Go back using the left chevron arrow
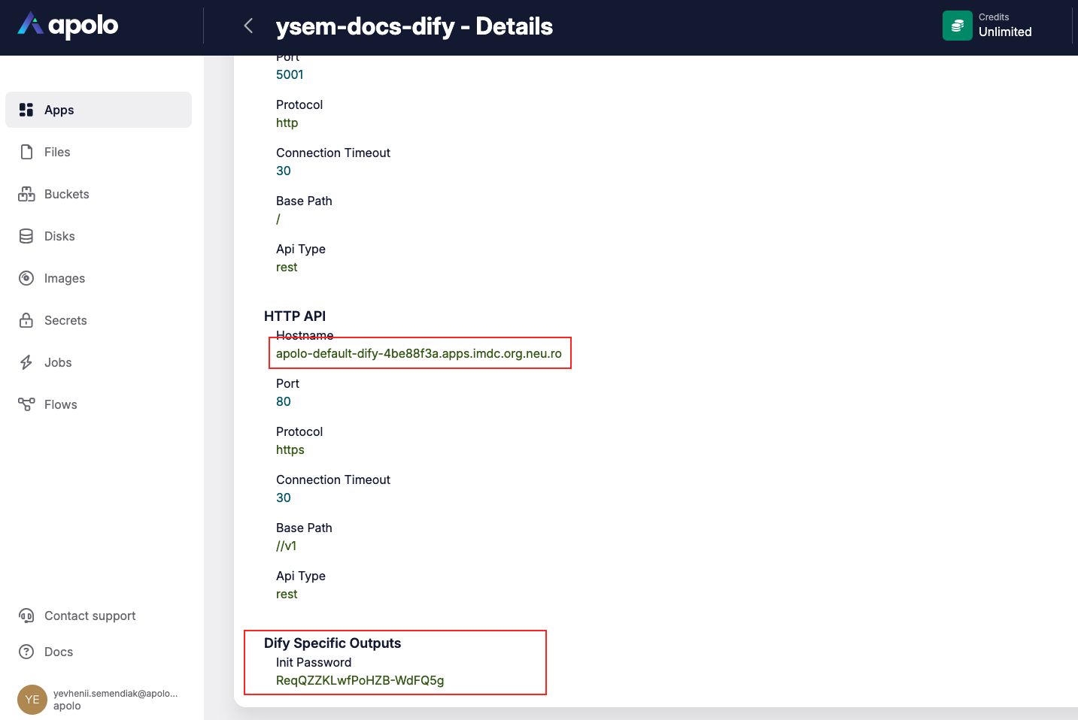This screenshot has height=720, width=1078. 248,26
